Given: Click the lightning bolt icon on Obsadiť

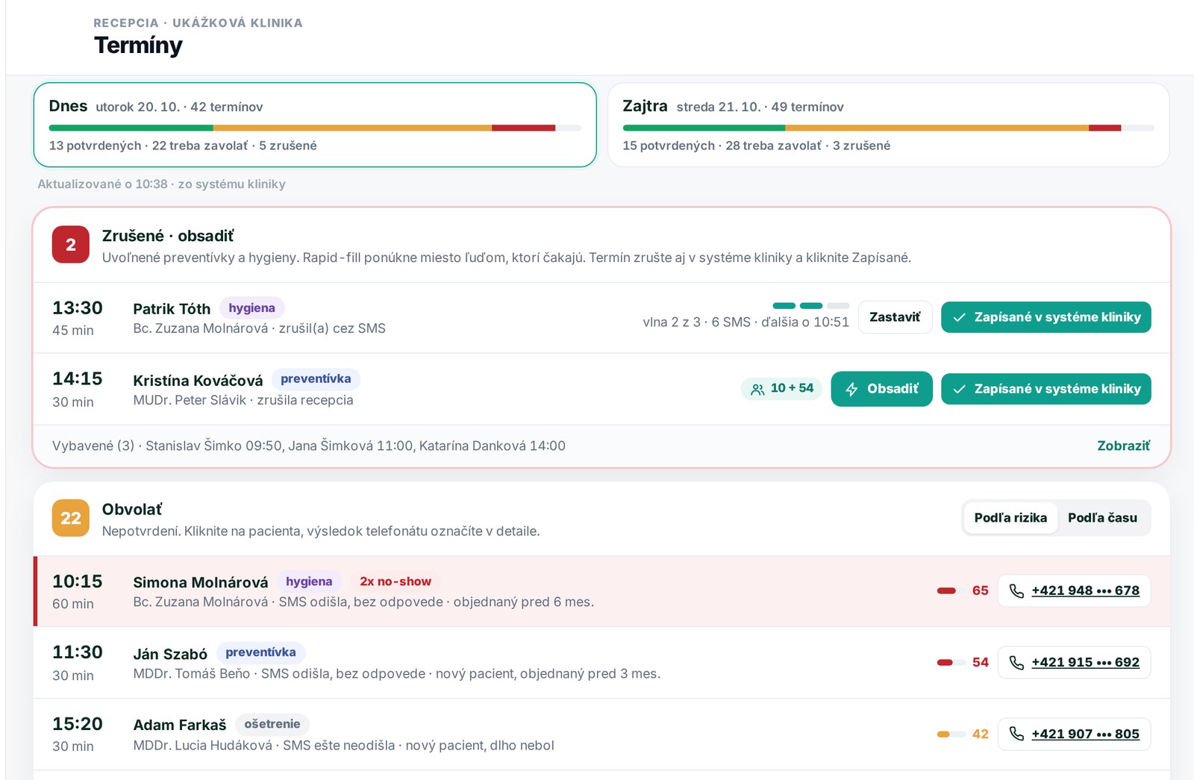Looking at the screenshot, I should coord(851,390).
